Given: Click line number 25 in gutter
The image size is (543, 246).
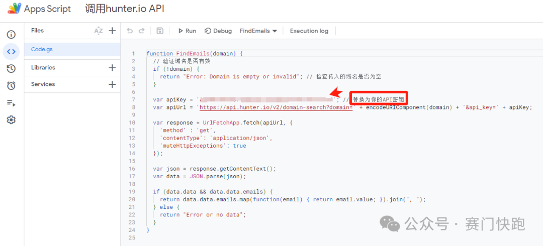Looking at the screenshot, I should pos(133,237).
